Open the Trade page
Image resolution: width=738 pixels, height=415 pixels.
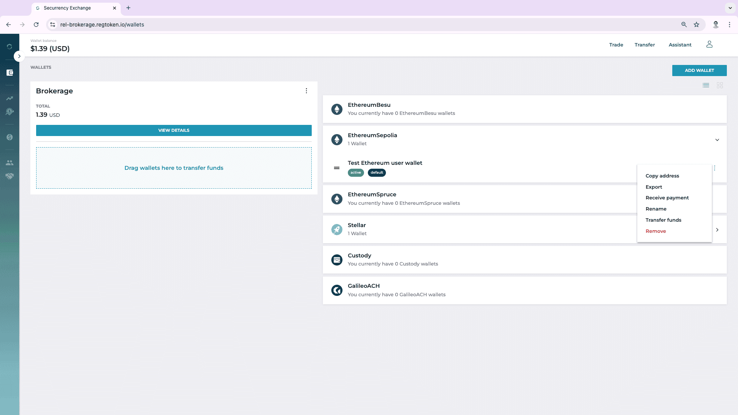tap(616, 45)
